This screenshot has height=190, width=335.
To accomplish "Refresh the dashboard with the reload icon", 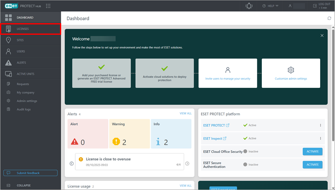I will [329, 19].
